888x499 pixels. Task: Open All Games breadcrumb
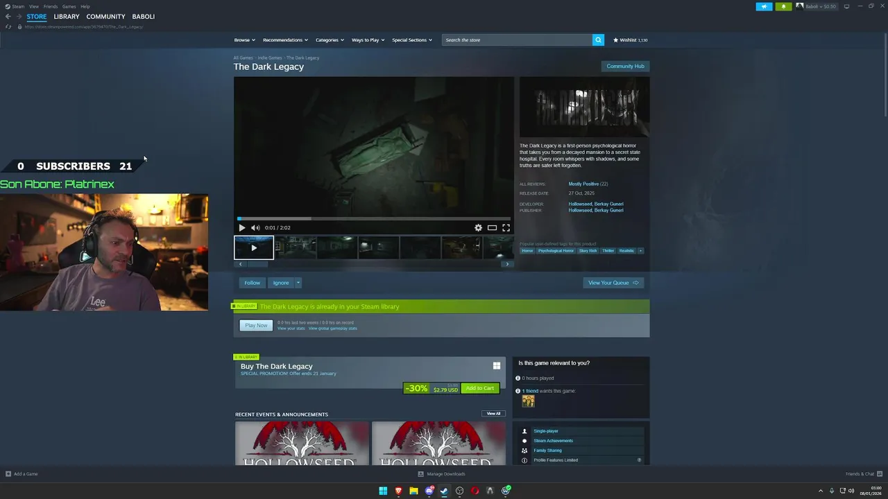click(243, 58)
